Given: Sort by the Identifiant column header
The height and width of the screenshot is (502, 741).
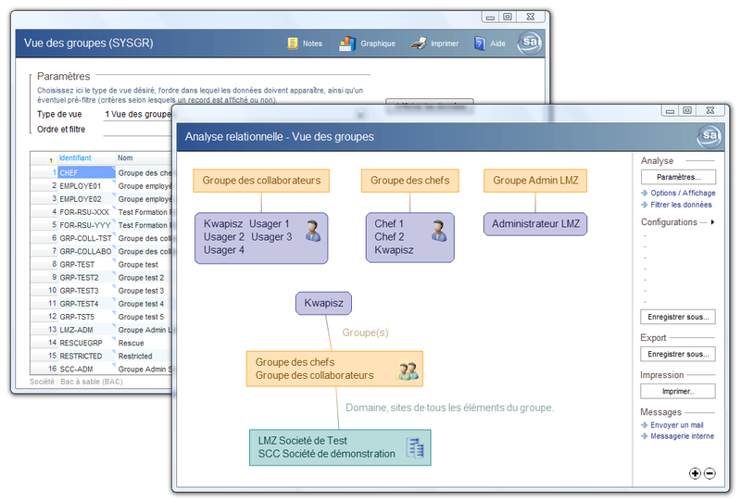Looking at the screenshot, I should pos(76,158).
